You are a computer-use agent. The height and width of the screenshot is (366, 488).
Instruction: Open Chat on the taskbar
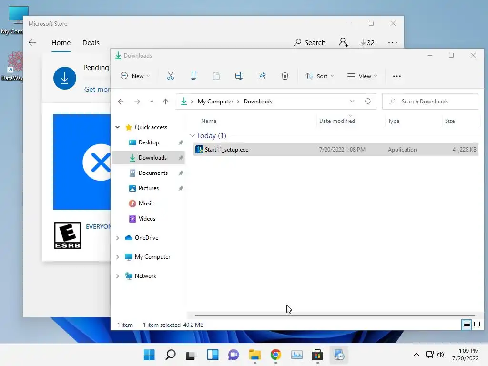[x=234, y=355]
